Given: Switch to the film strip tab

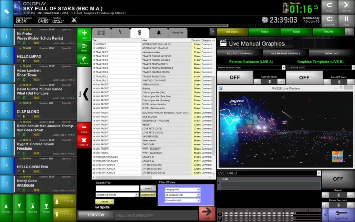Looking at the screenshot, I should 100,32.
